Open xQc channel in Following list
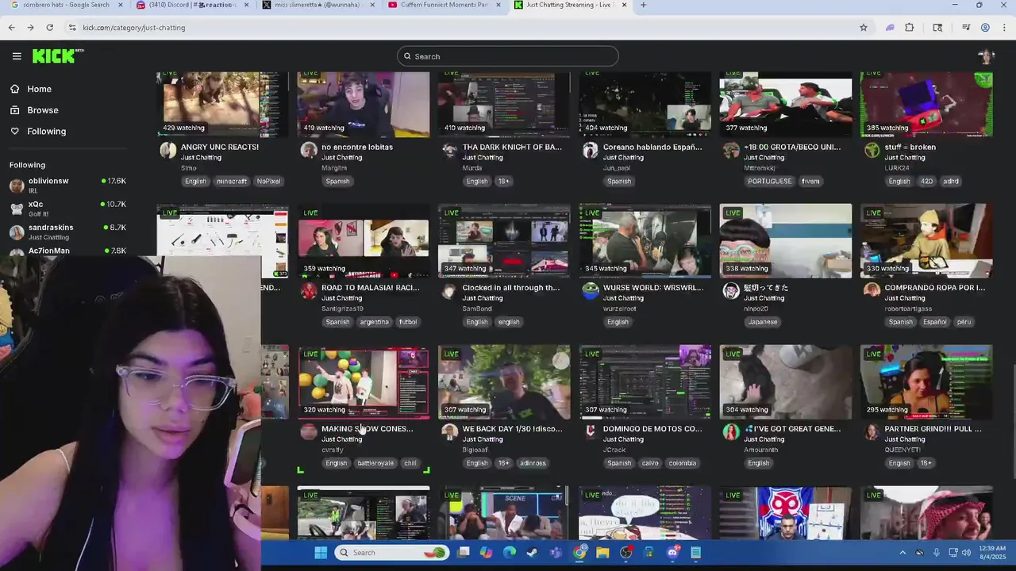 (x=67, y=209)
